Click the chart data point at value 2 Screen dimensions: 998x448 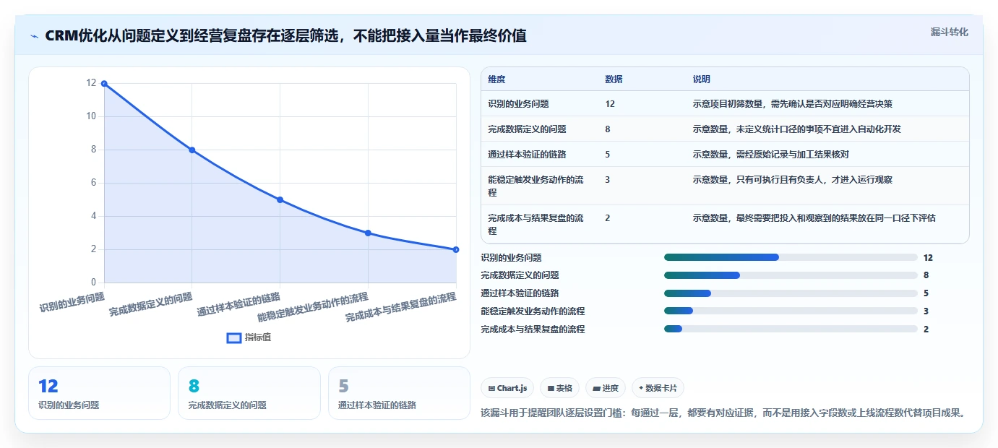456,249
